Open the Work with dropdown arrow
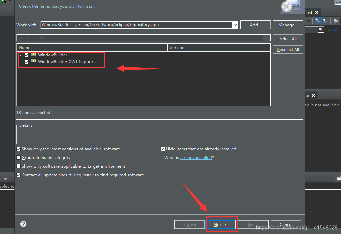This screenshot has width=341, height=234. point(235,25)
